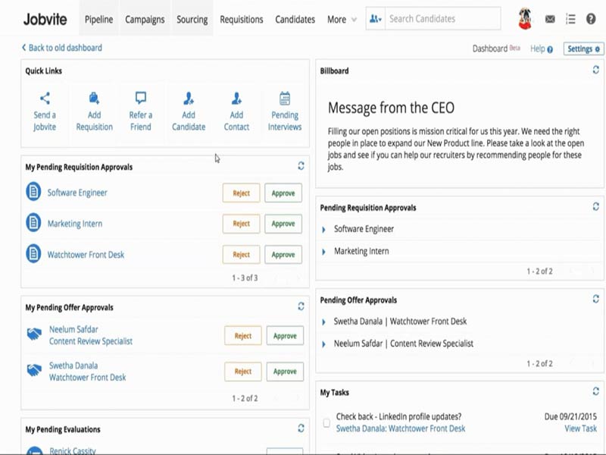The height and width of the screenshot is (455, 606).
Task: Open Pending Interviews calendar icon
Action: [x=285, y=98]
